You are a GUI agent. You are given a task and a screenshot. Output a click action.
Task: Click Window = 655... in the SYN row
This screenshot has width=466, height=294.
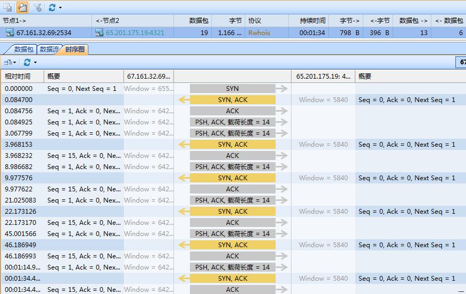click(148, 88)
